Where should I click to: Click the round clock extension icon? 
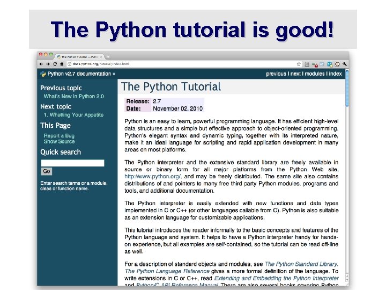tap(337, 64)
